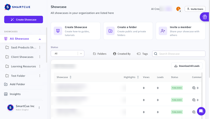The width and height of the screenshot is (210, 119).
Task: Click the first row PUBLISHED badge
Action: [x=177, y=88]
